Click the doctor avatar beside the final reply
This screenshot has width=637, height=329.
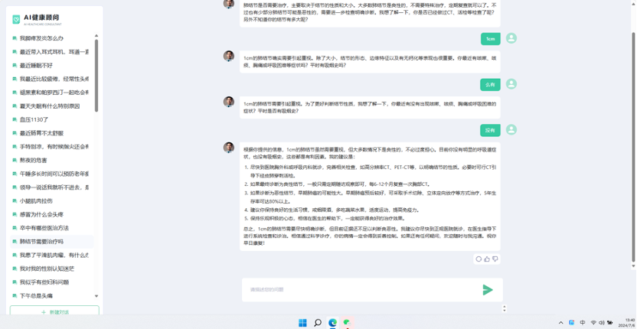tap(228, 147)
